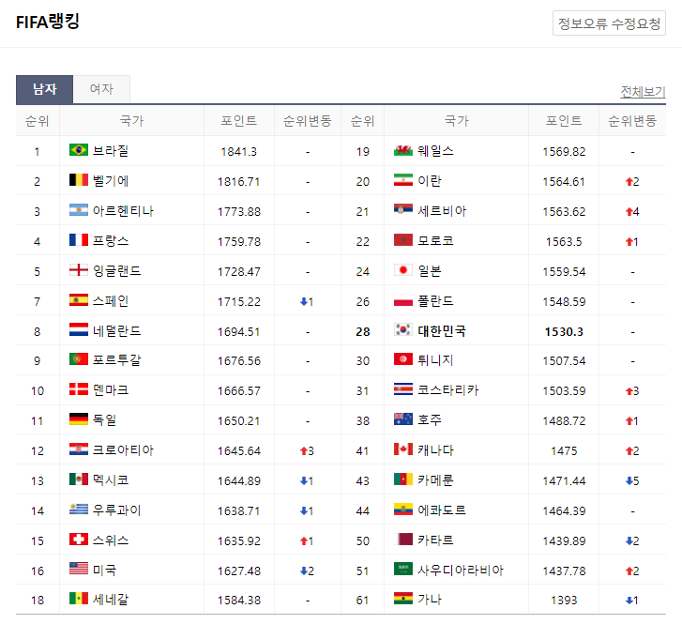Click the points value 1569.82 for 웨일스
The image size is (682, 624).
tap(564, 151)
